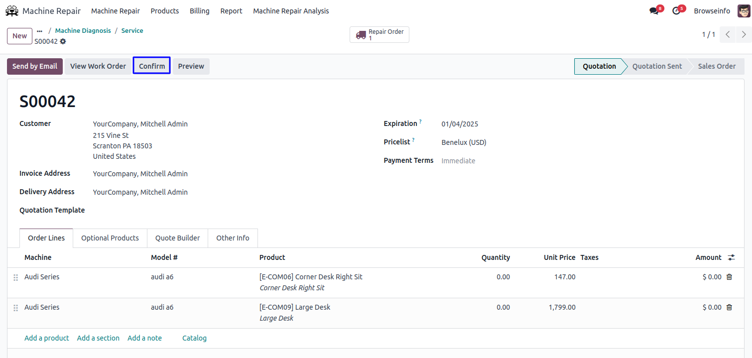Open the Billing menu

coord(199,11)
